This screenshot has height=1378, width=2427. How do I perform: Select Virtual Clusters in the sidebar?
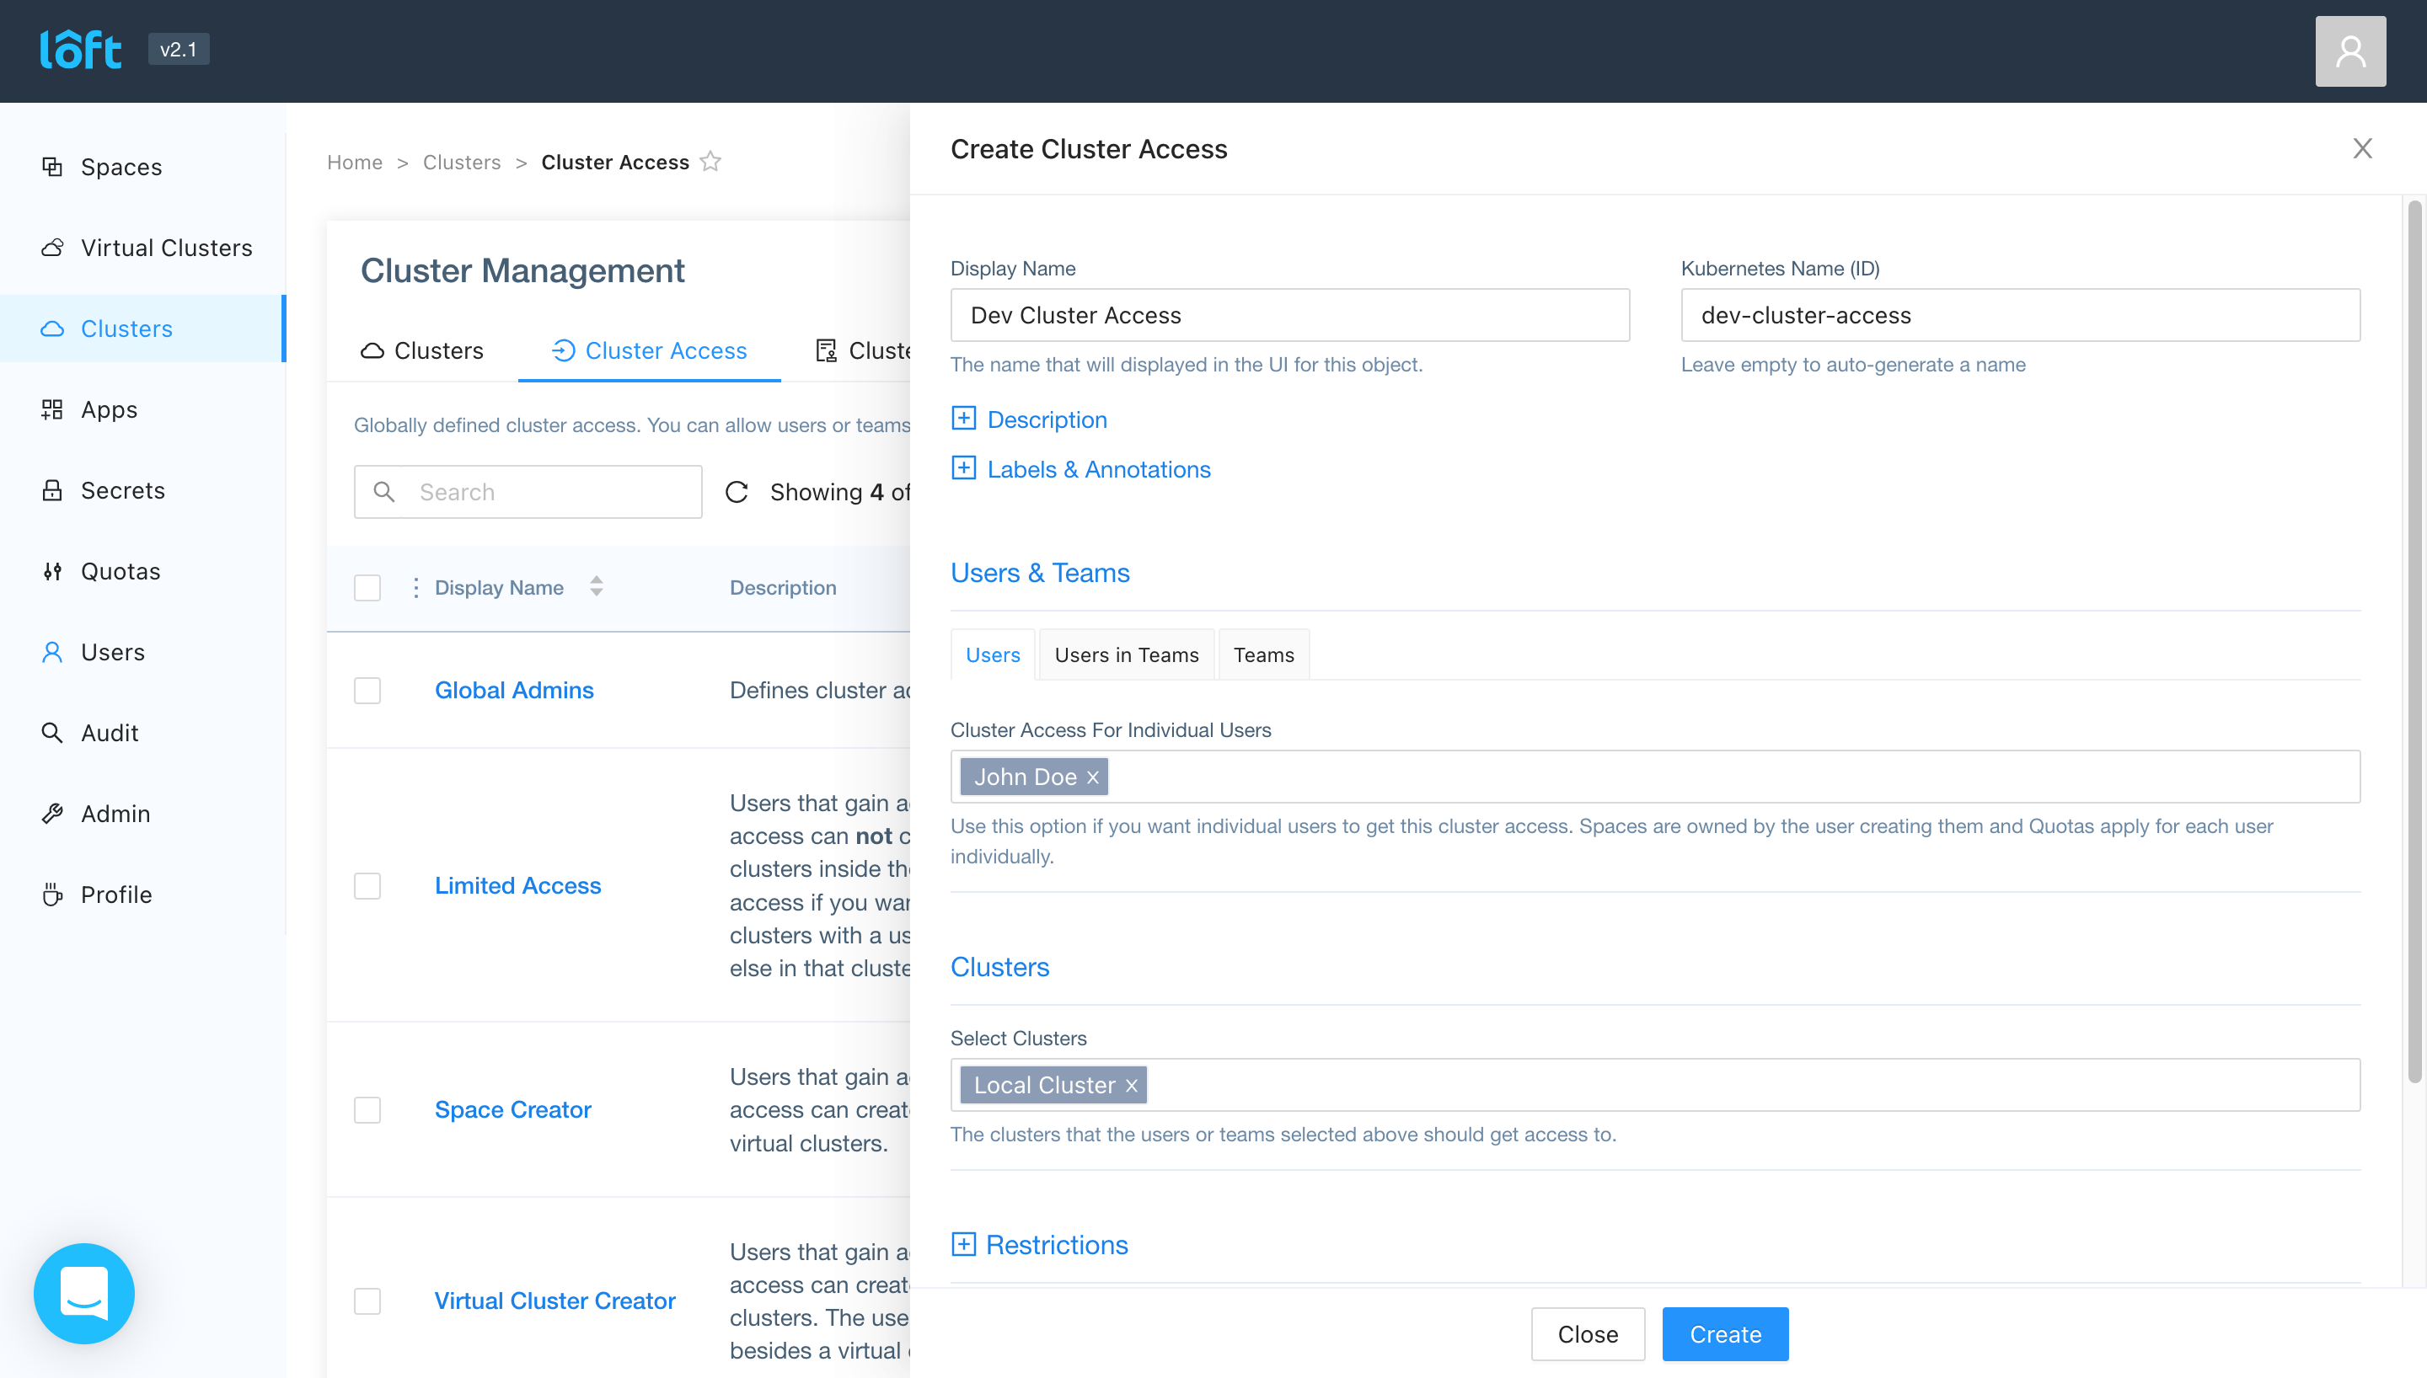[x=167, y=247]
